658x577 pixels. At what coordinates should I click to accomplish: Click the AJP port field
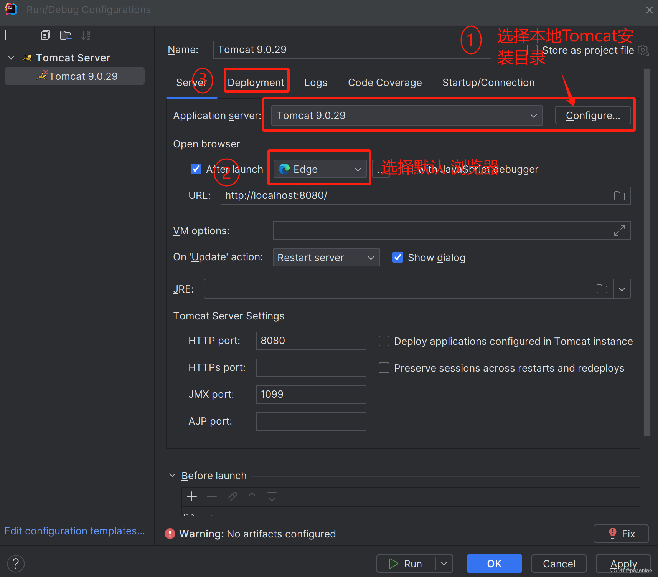pos(311,422)
